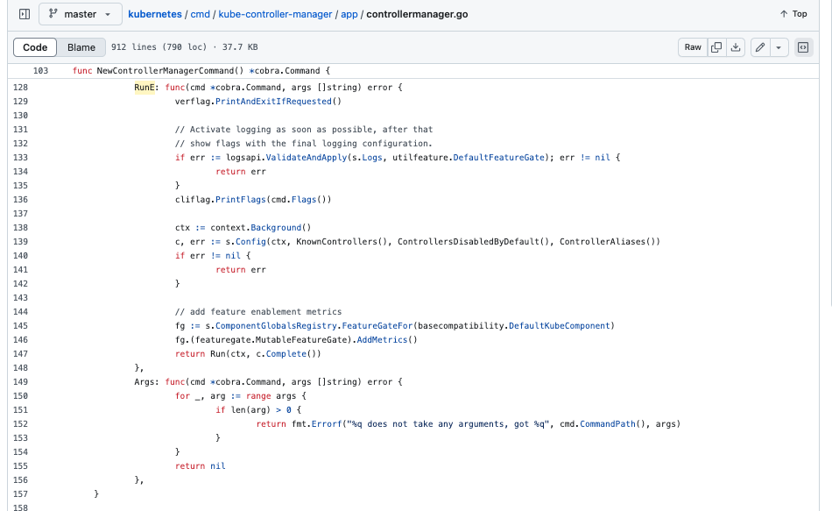Go to kube-controller-manager breadcrumb folder
This screenshot has width=832, height=511.
click(x=275, y=14)
